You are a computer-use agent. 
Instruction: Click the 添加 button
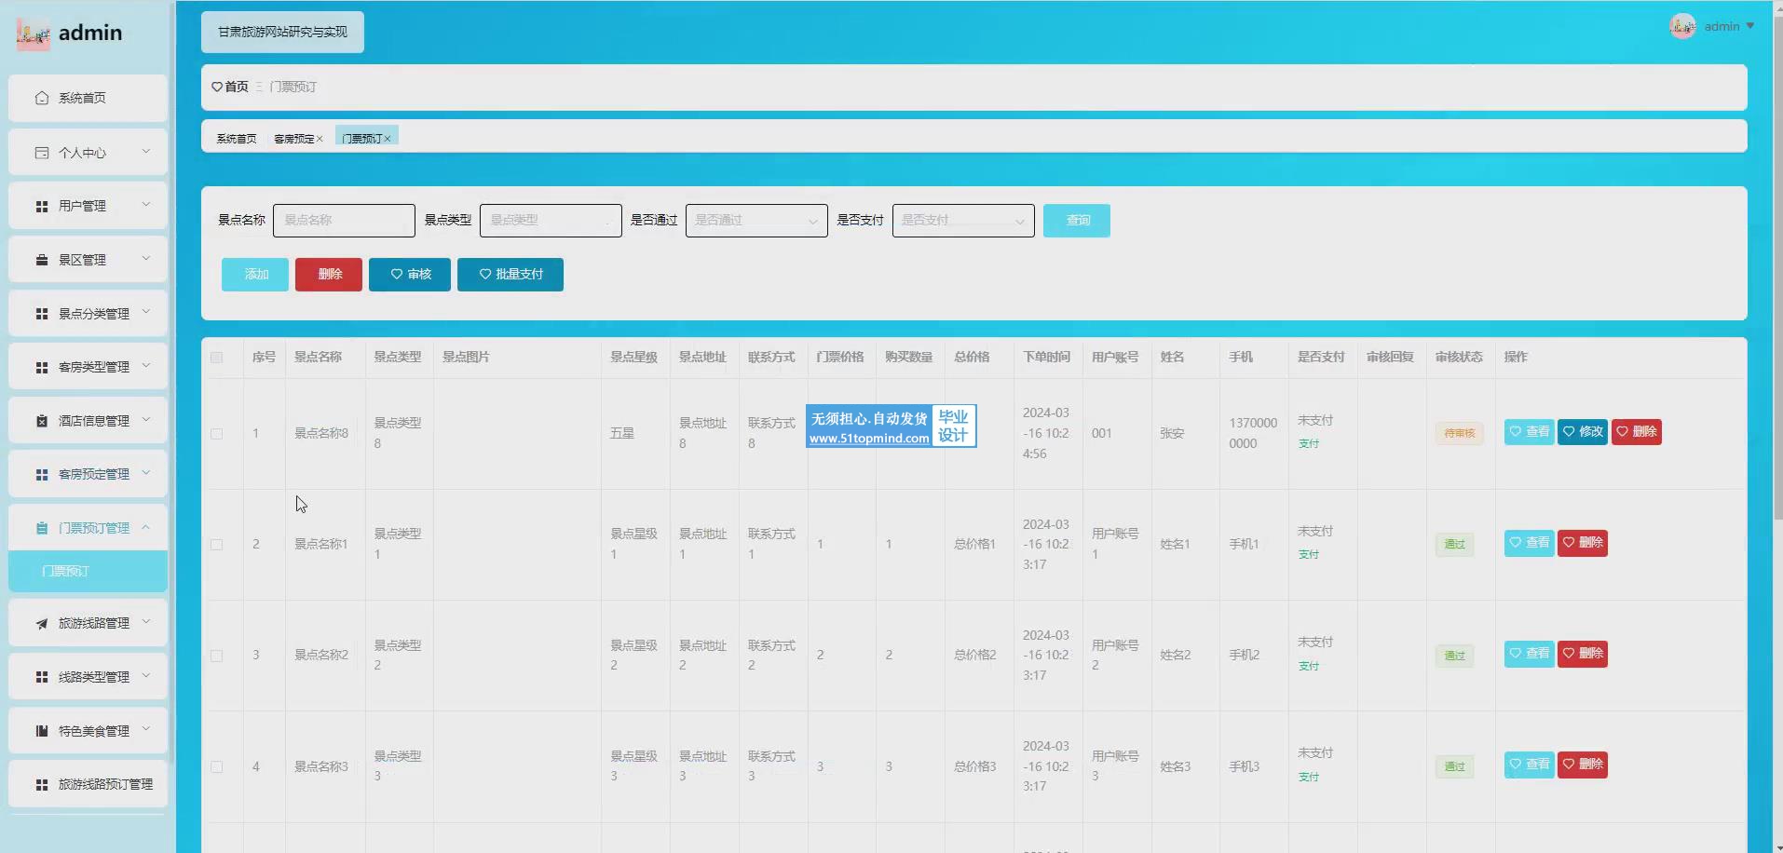255,275
